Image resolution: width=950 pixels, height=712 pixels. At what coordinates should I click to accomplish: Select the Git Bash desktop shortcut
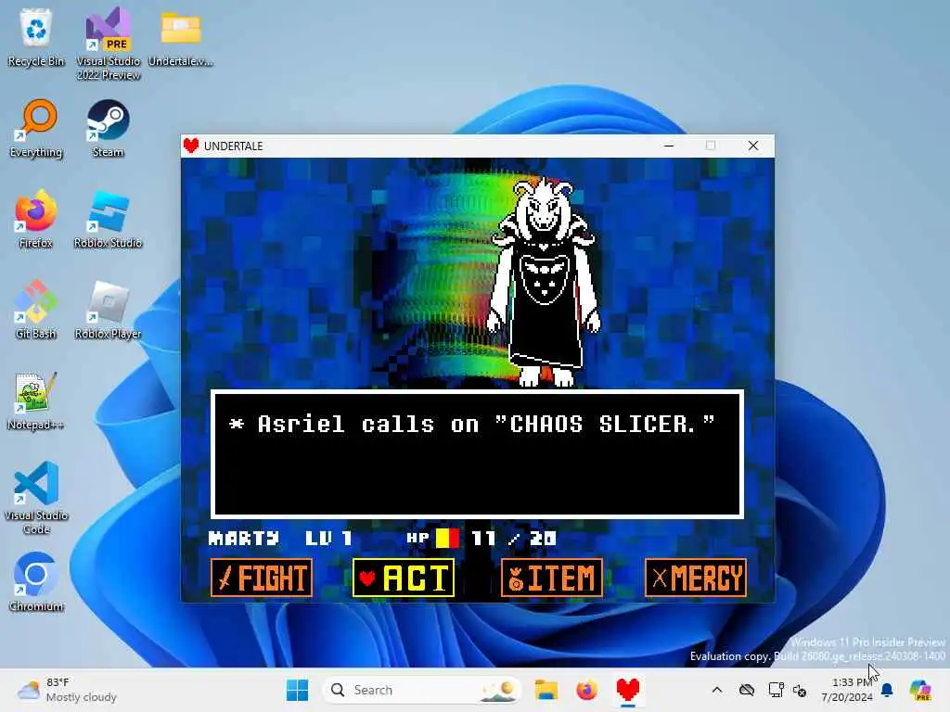click(x=36, y=310)
